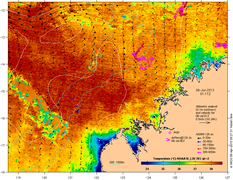Click the longitude axis label 127
This screenshot has height=180, width=233.
[227, 178]
